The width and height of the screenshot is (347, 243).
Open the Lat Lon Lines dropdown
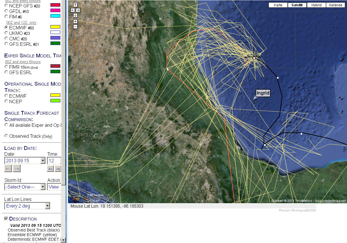click(x=47, y=206)
